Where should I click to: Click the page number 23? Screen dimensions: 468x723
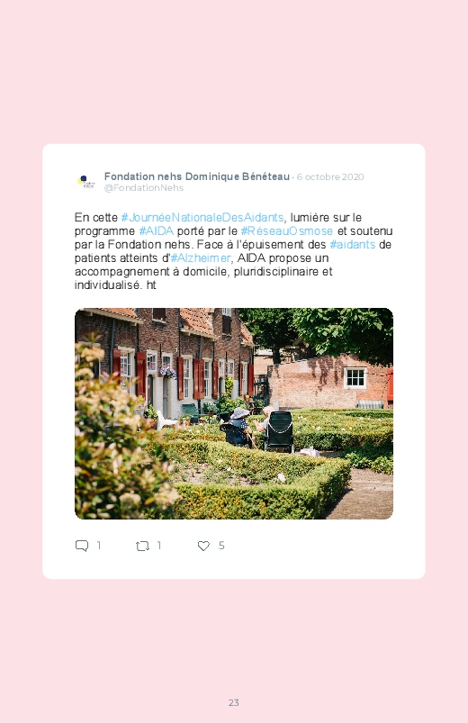(234, 702)
